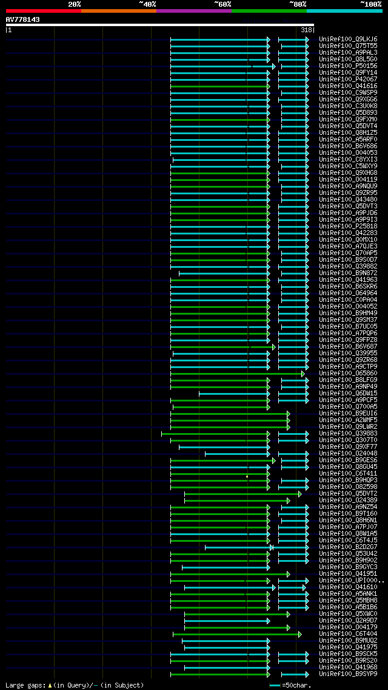Click the cyan =50char scale bar
This screenshot has height=690, width=388.
[275, 686]
